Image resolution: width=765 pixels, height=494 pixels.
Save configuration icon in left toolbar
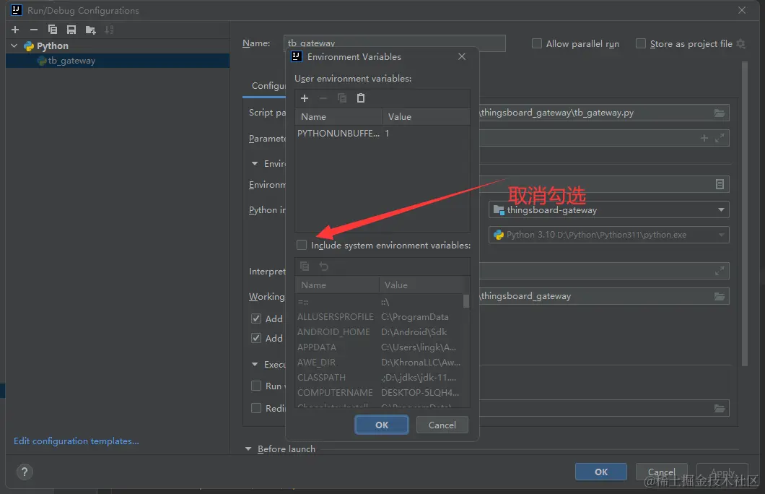(x=71, y=30)
